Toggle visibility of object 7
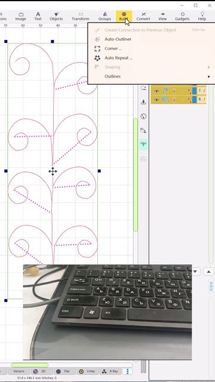This screenshot has height=382, width=215. (156, 91)
